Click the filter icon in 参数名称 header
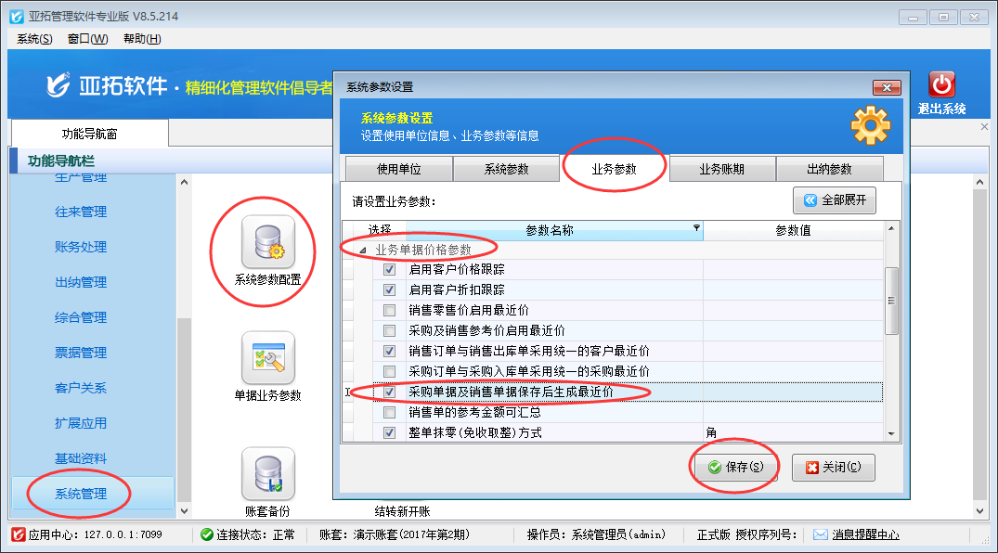 click(x=696, y=228)
